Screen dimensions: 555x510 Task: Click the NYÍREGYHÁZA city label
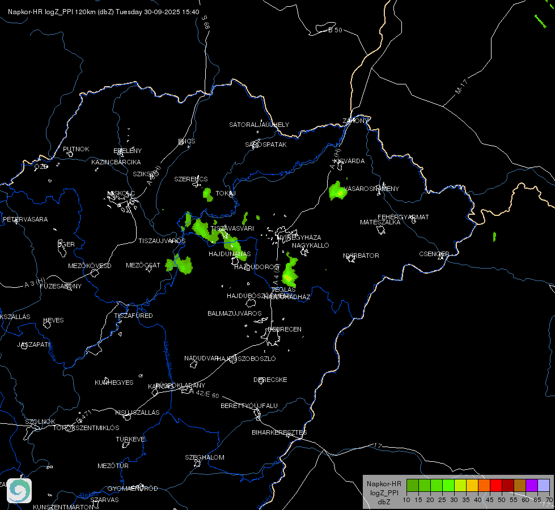[299, 237]
